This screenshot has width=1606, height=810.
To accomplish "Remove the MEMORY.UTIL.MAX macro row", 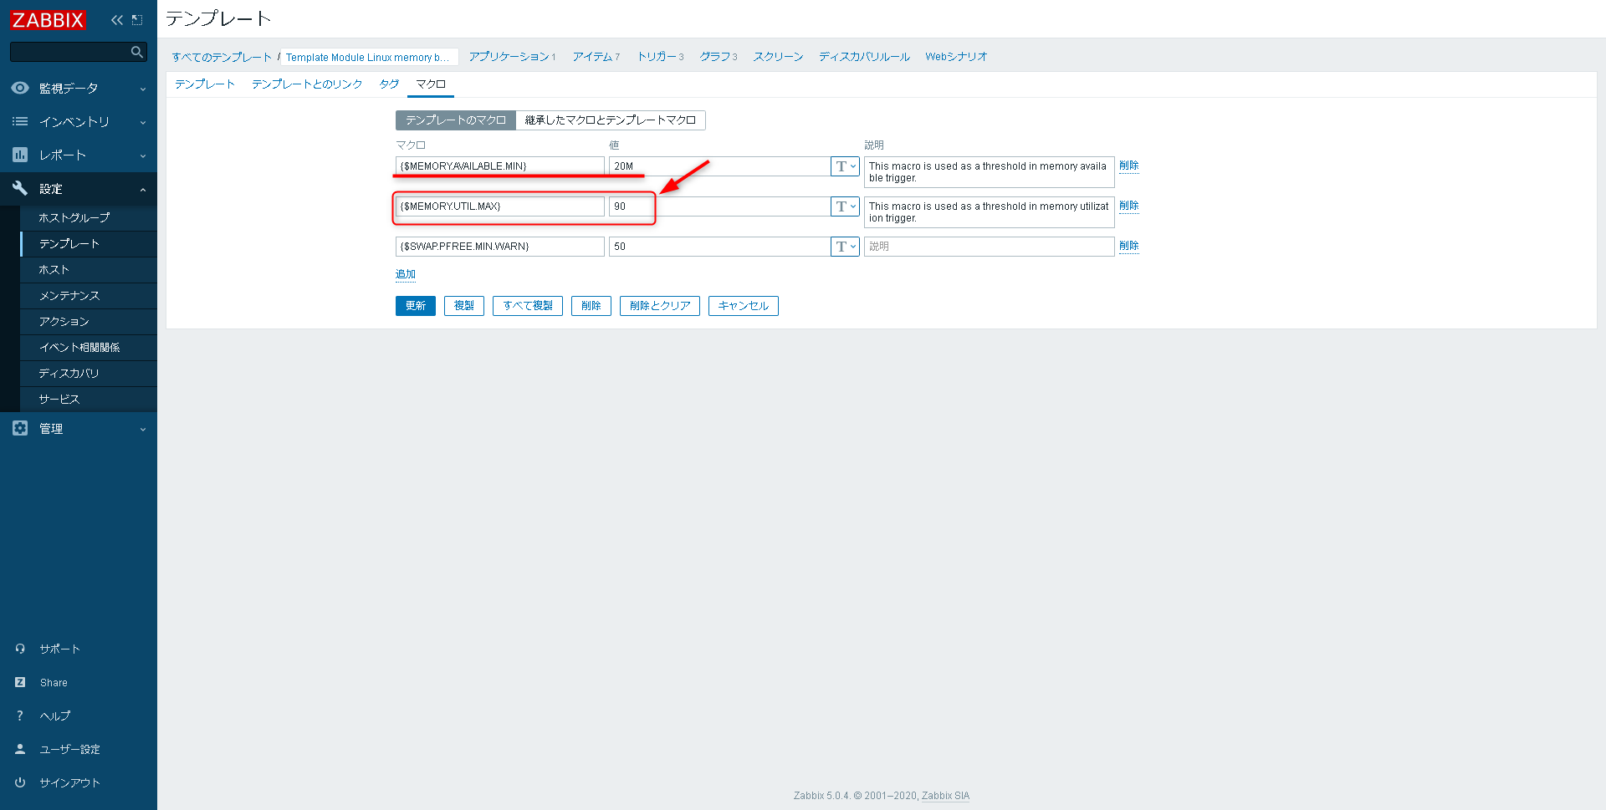I will click(1129, 206).
